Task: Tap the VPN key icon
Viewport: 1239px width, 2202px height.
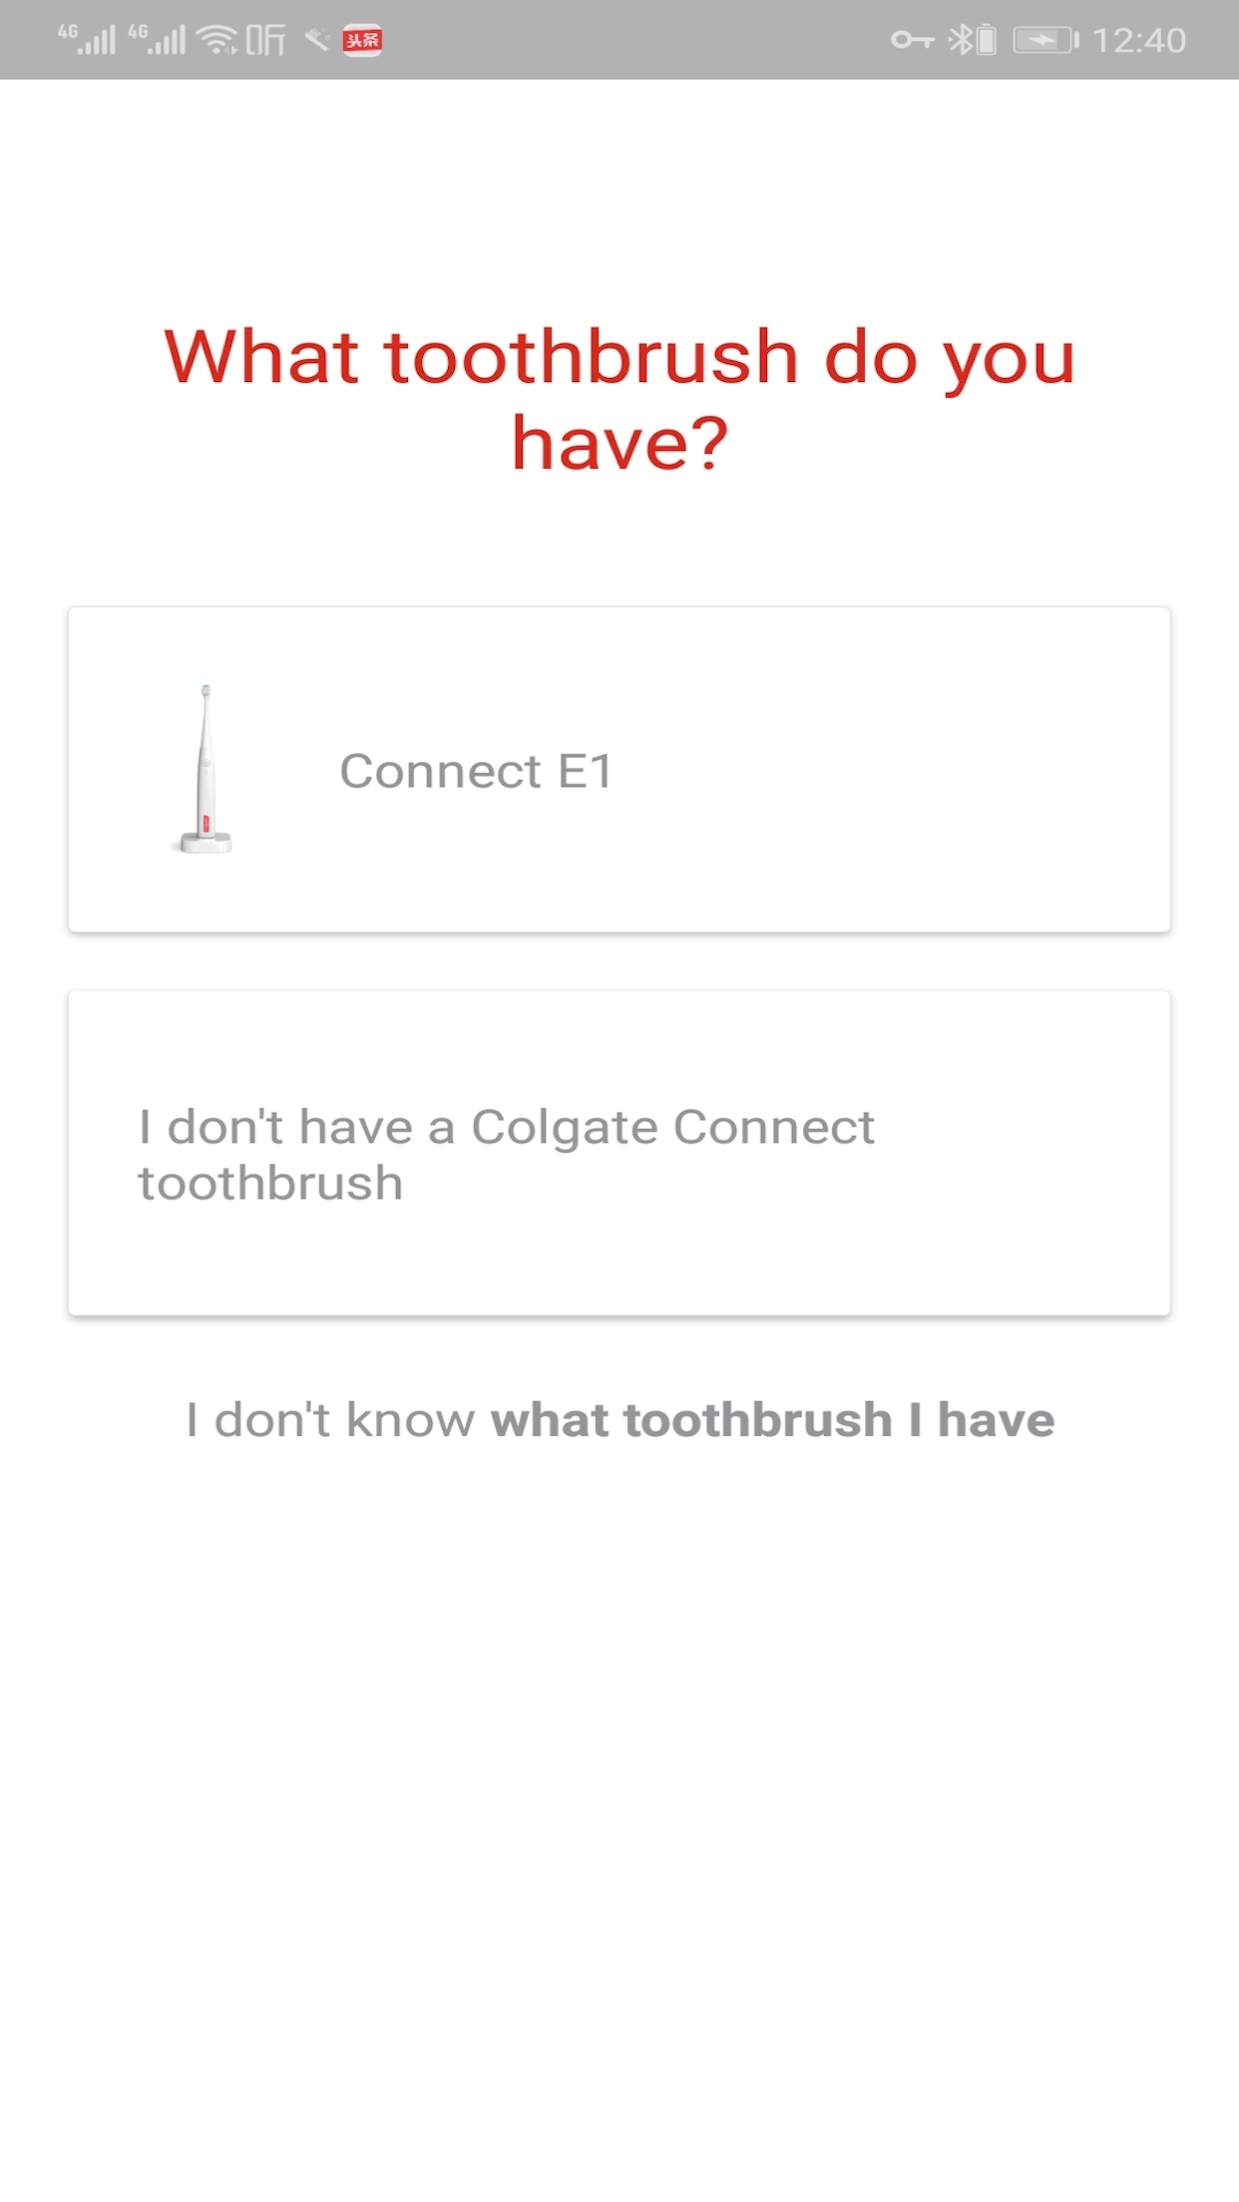Action: pyautogui.click(x=912, y=40)
